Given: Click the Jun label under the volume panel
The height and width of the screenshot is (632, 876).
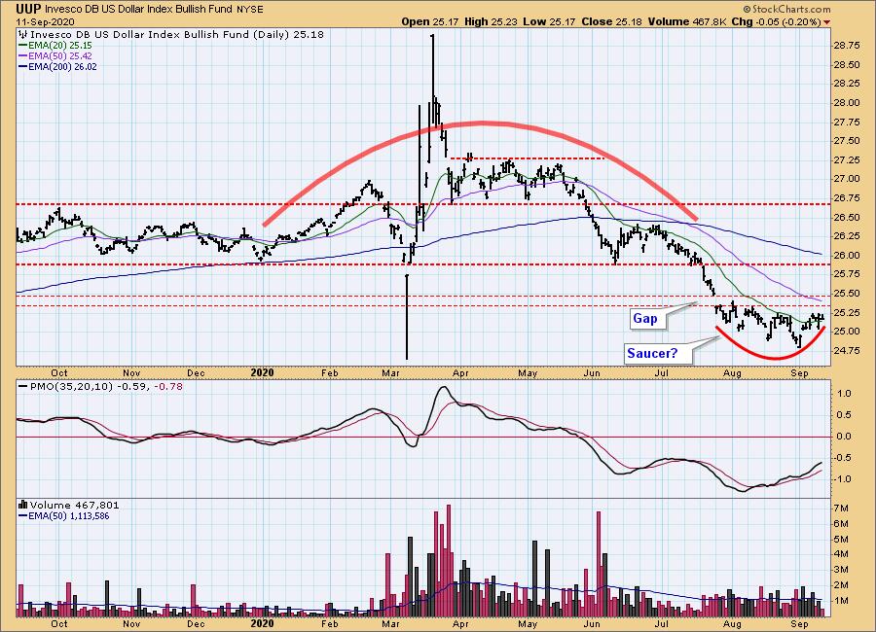Looking at the screenshot, I should coord(592,623).
